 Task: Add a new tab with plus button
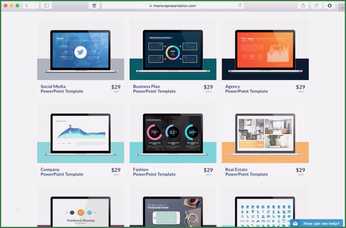[x=342, y=7]
